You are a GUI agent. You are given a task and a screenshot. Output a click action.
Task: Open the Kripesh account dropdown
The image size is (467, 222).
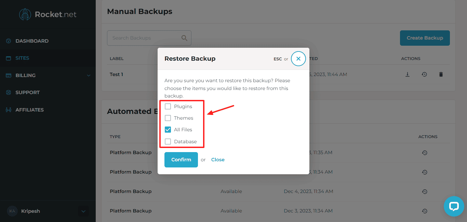point(83,211)
